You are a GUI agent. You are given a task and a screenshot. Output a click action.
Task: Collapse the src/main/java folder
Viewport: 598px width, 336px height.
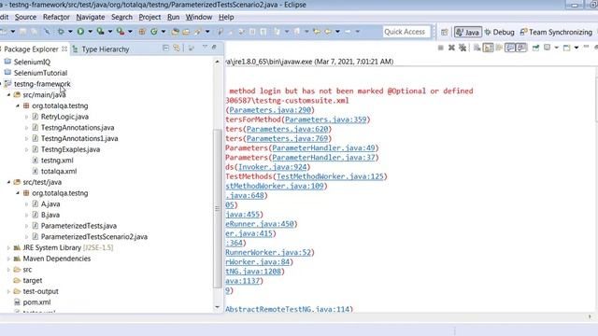pyautogui.click(x=8, y=95)
